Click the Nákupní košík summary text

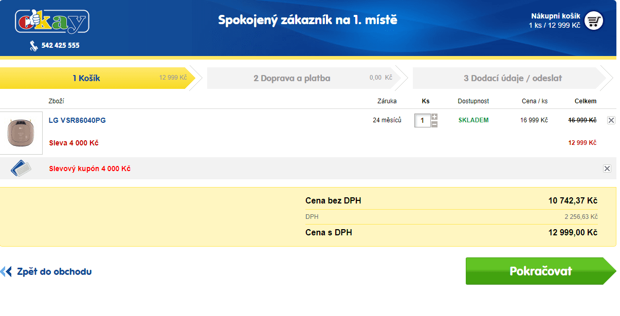point(555,21)
